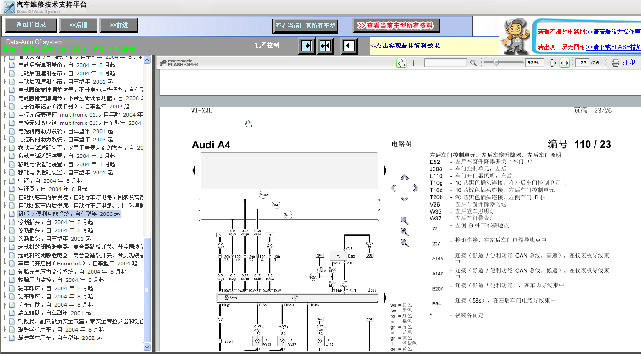Zoom in on the diagram with the plus magnifier

coord(404,231)
